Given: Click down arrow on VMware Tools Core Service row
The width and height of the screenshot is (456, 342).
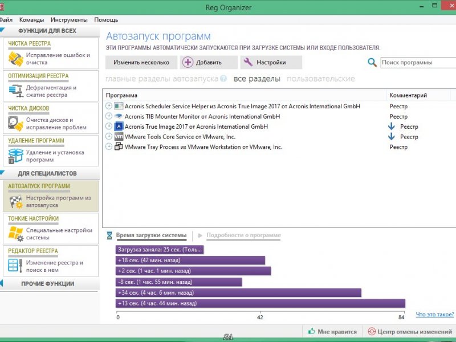Looking at the screenshot, I should (392, 136).
